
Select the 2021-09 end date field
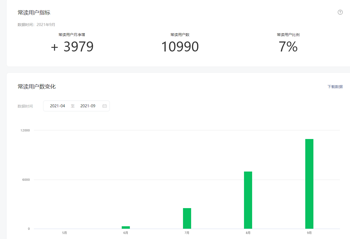coord(88,106)
